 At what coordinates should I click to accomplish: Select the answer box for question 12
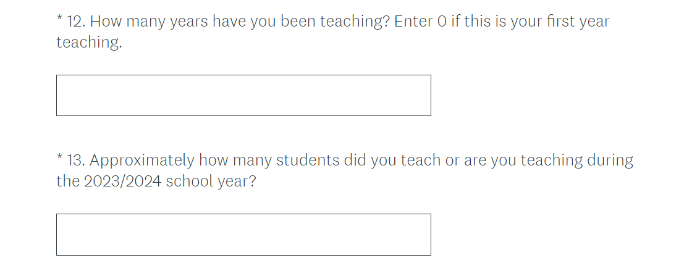[x=243, y=96]
